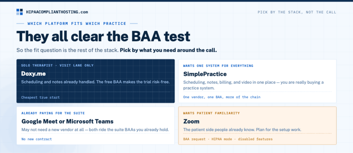Screen dimensions: 353x153
Task: Select the "Already paying for the suite" tag
Action: [x=53, y=113]
